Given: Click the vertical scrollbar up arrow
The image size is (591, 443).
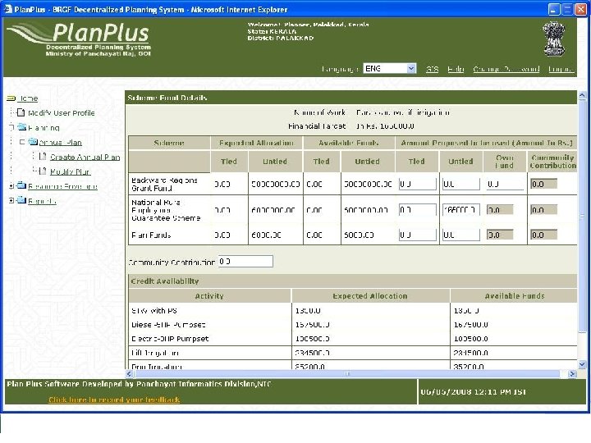Looking at the screenshot, I should point(582,95).
